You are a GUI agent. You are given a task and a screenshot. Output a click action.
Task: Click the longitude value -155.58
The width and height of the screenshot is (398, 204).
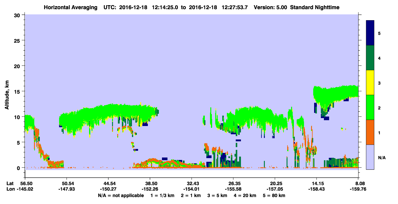coord(233,189)
